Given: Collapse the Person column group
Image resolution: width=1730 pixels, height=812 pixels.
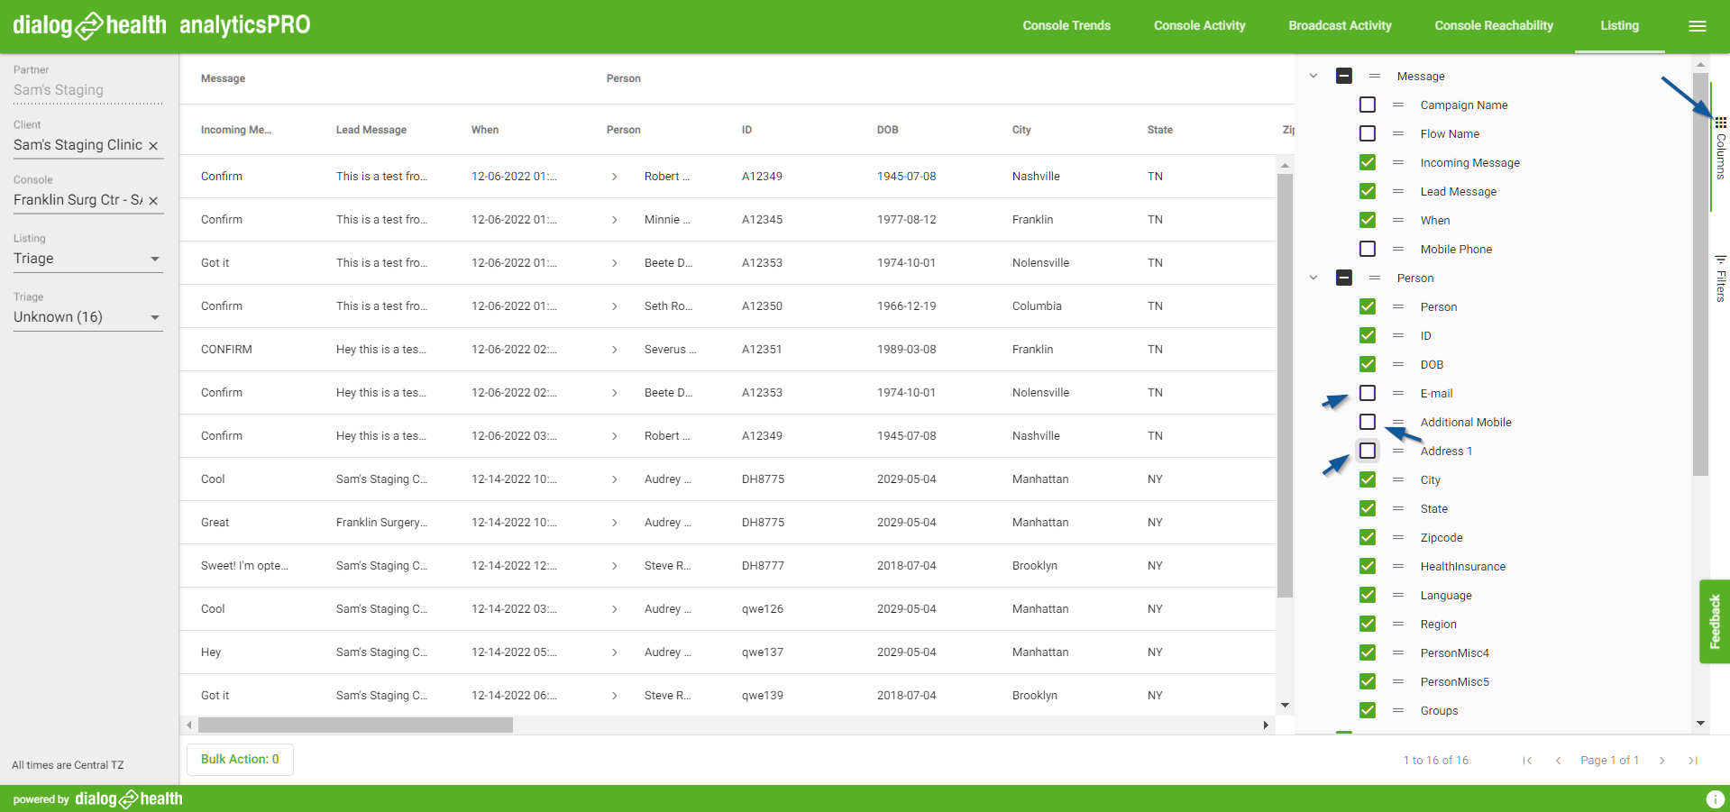Looking at the screenshot, I should (1314, 278).
